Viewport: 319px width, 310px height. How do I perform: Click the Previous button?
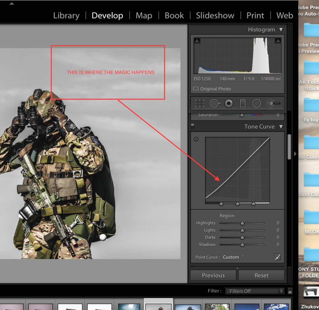point(213,275)
